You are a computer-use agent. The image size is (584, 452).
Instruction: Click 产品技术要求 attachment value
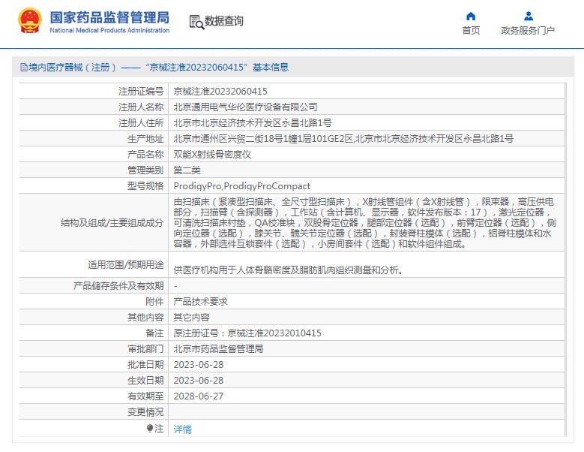pyautogui.click(x=200, y=301)
